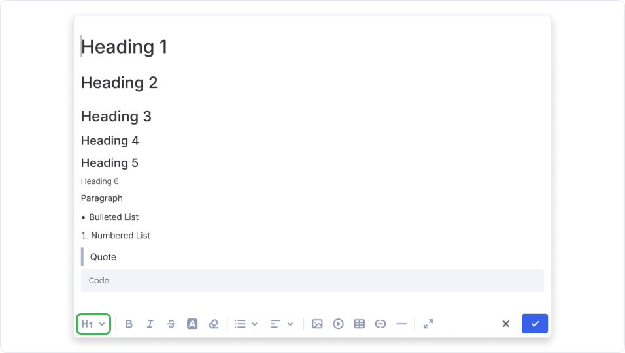Expand the editor to fullscreen
Image resolution: width=625 pixels, height=353 pixels.
click(x=428, y=324)
